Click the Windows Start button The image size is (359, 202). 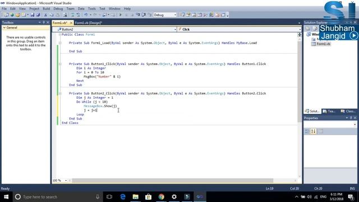(x=6, y=197)
